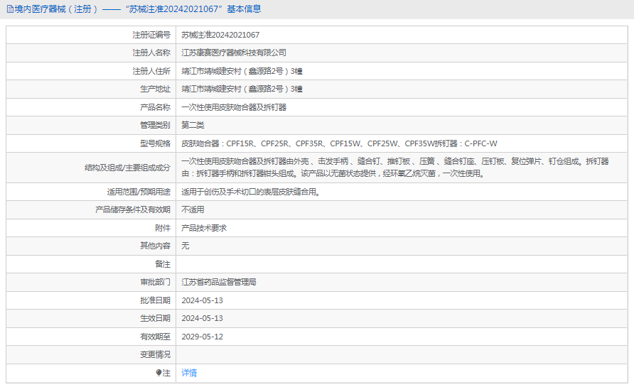
Task: Select expiry date 2029-05-12
Action: point(202,337)
